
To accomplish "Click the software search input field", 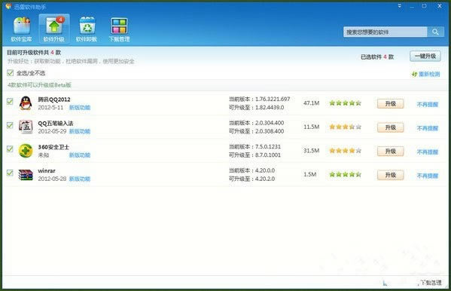I will [385, 32].
